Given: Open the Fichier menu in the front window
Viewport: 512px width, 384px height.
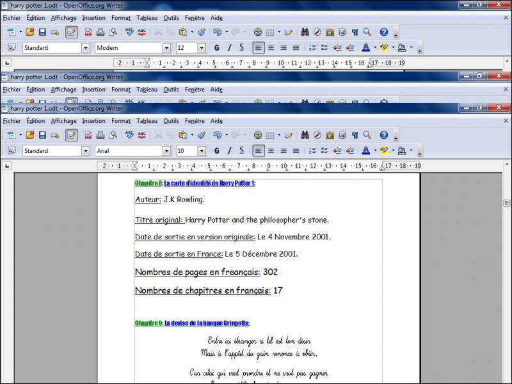Looking at the screenshot, I should (x=12, y=121).
